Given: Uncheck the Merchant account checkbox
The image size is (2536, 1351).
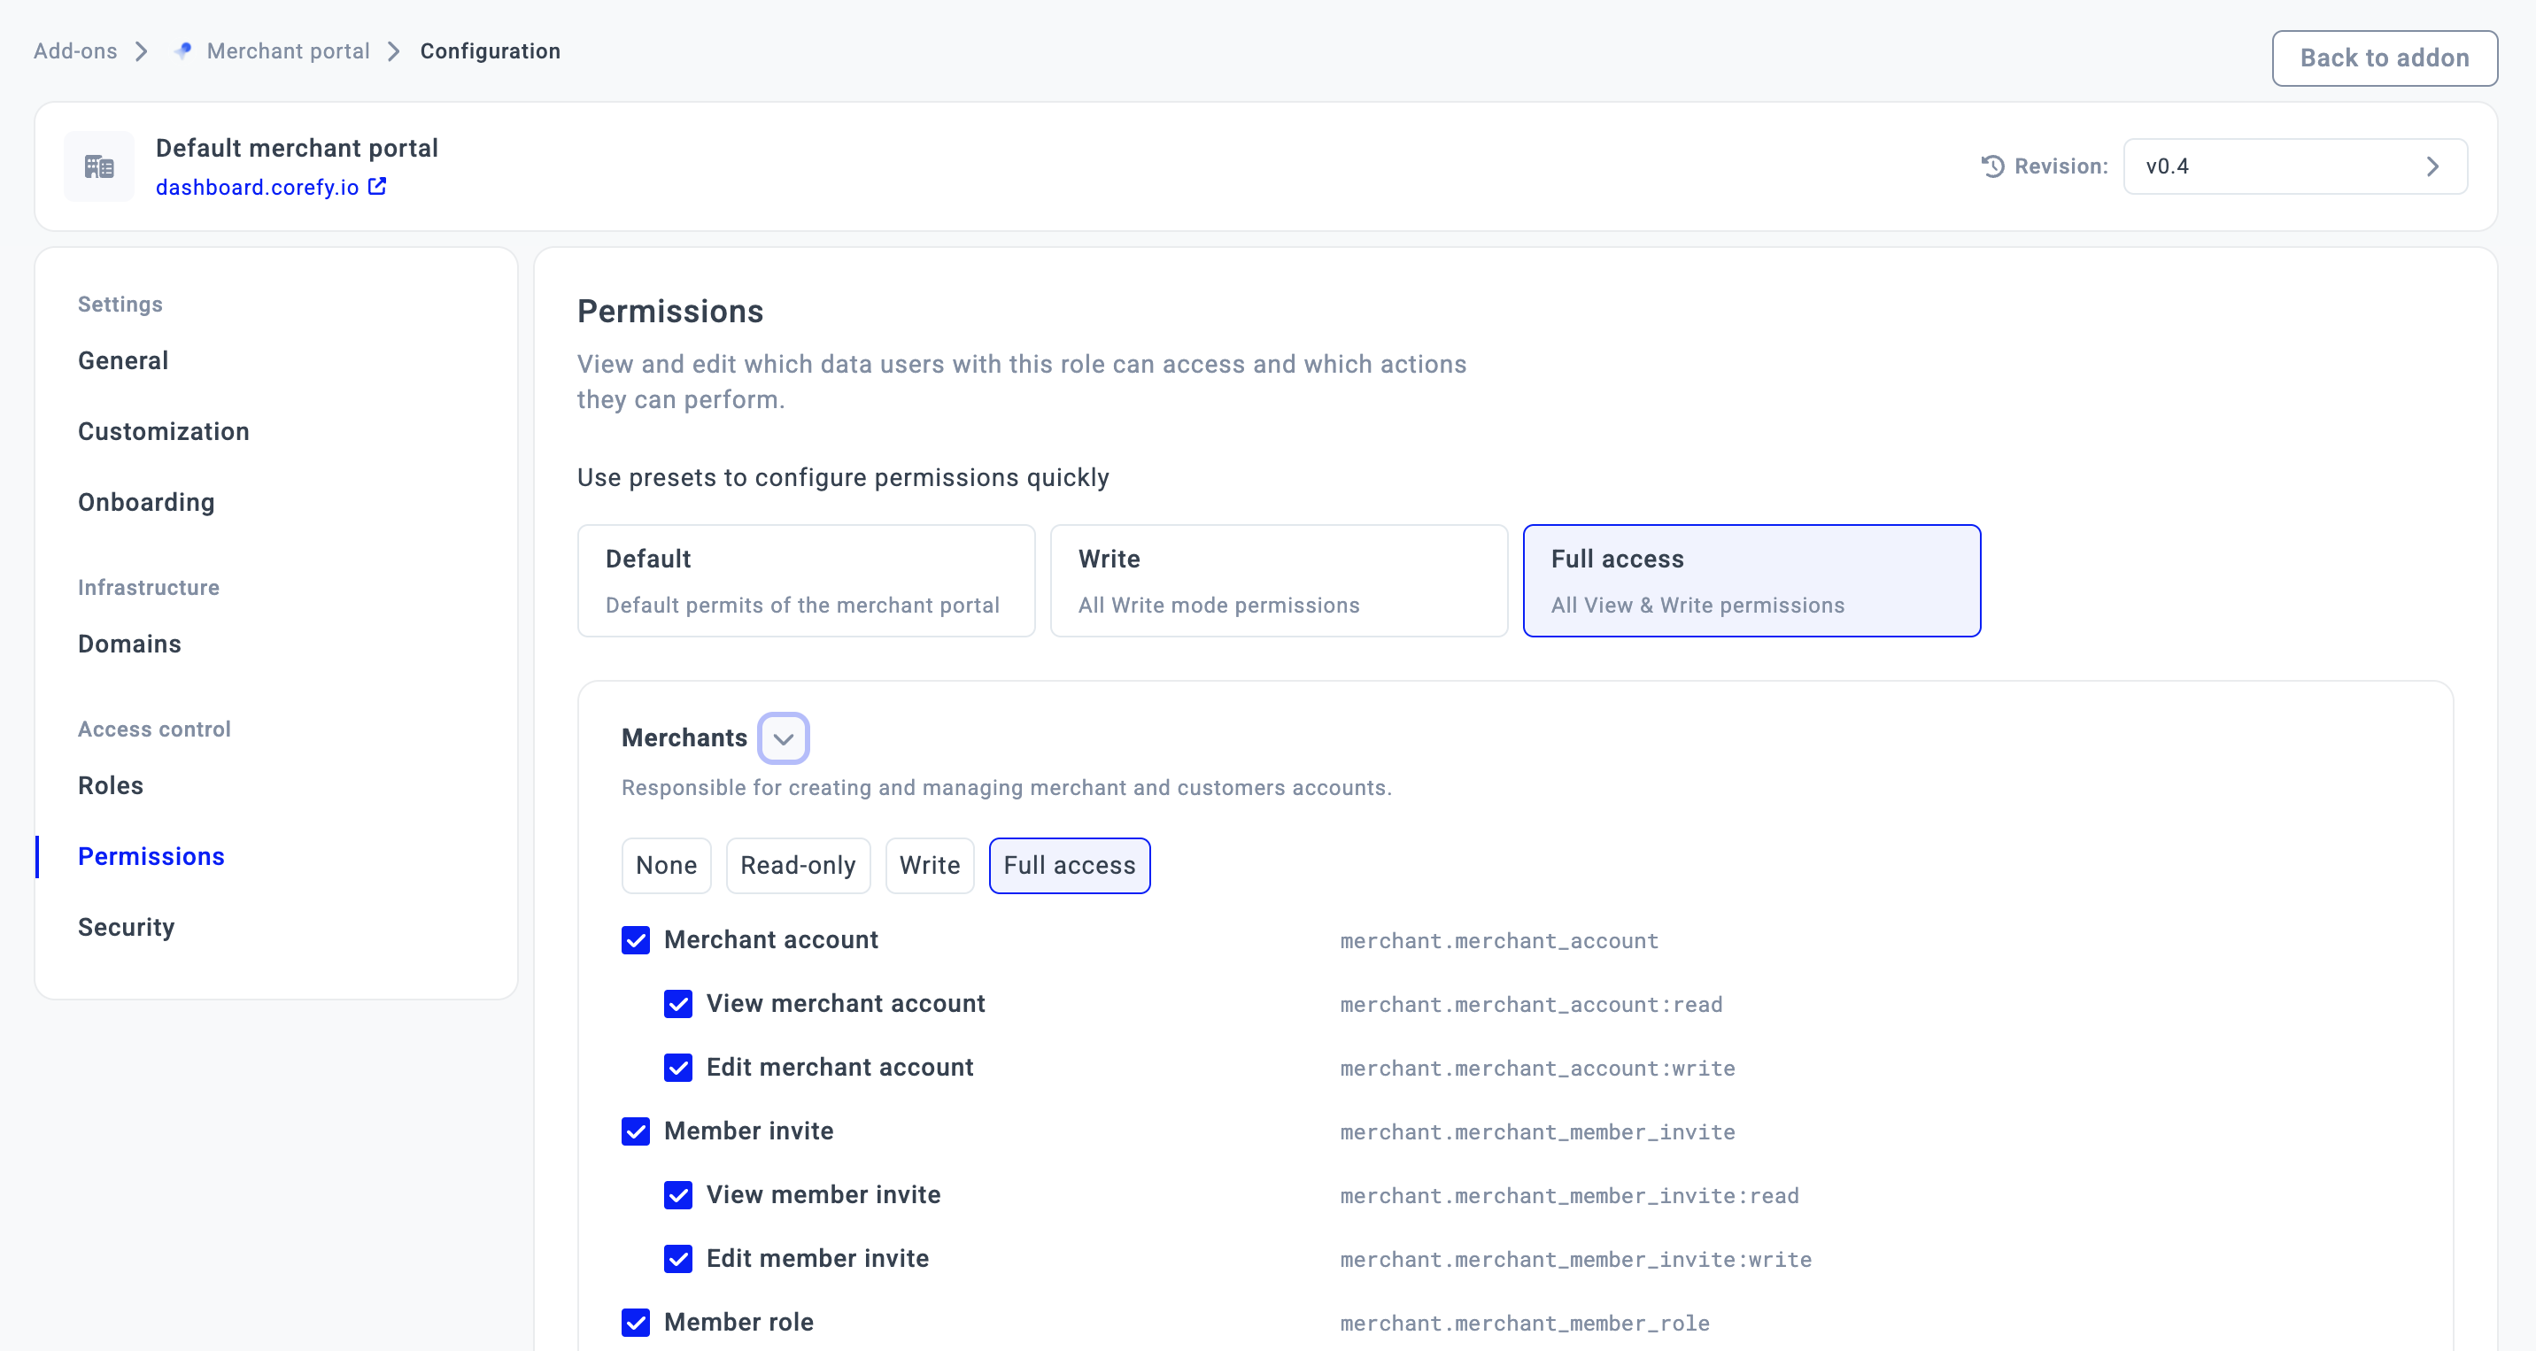Looking at the screenshot, I should coord(636,939).
